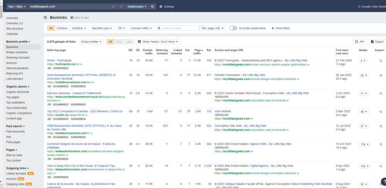Viewport: 386px width, 188px height.
Task: Collapse the Backlink profile section
Action: [x=18, y=42]
